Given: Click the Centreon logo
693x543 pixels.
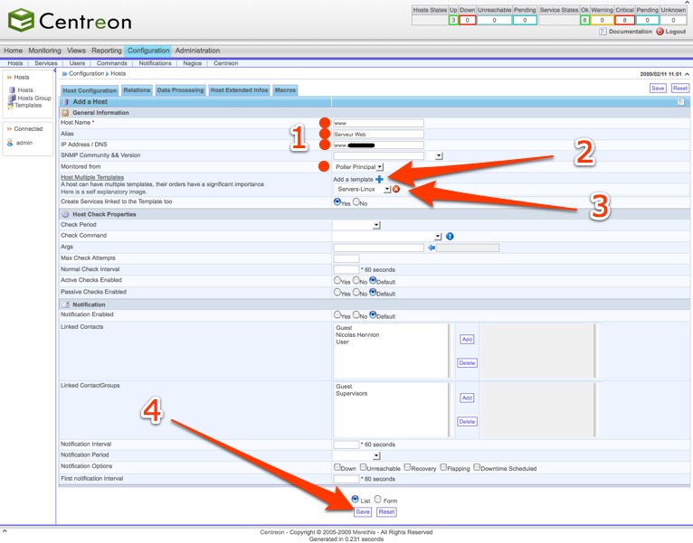Looking at the screenshot, I should 70,20.
